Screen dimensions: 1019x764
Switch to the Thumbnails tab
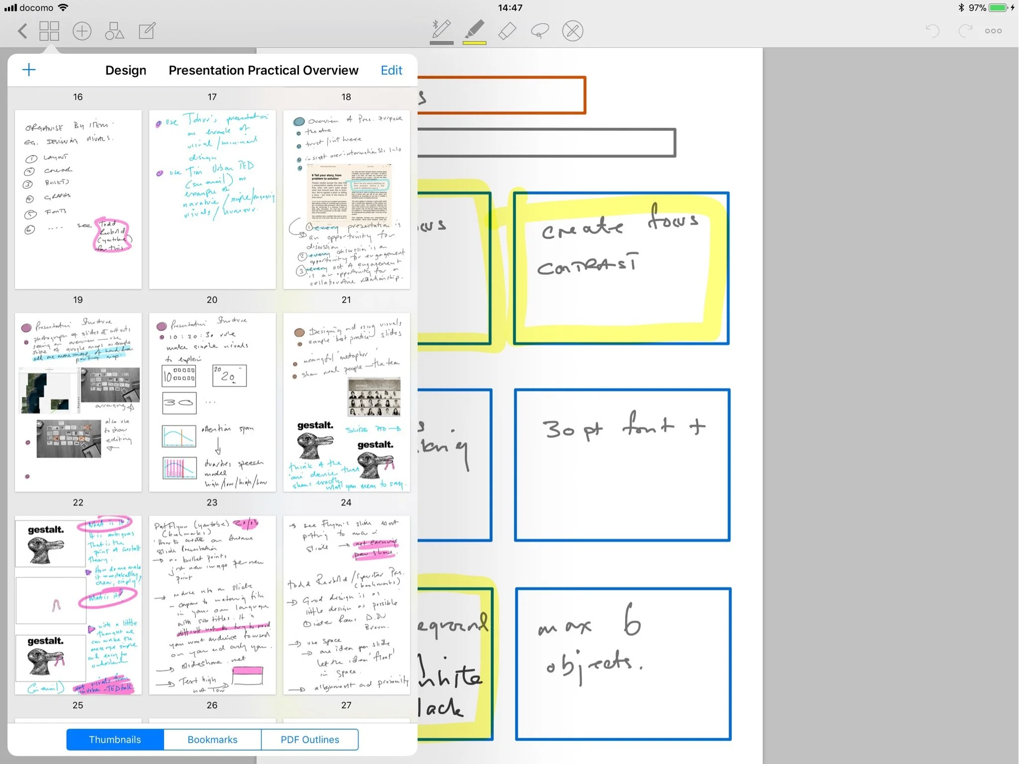[115, 740]
